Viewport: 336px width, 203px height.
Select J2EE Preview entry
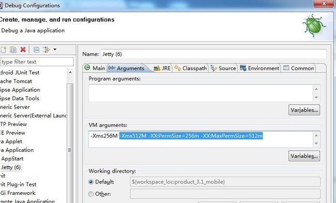(x=12, y=133)
